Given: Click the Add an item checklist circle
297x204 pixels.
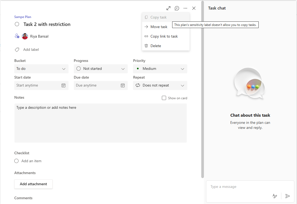Looking at the screenshot, I should click(16, 161).
